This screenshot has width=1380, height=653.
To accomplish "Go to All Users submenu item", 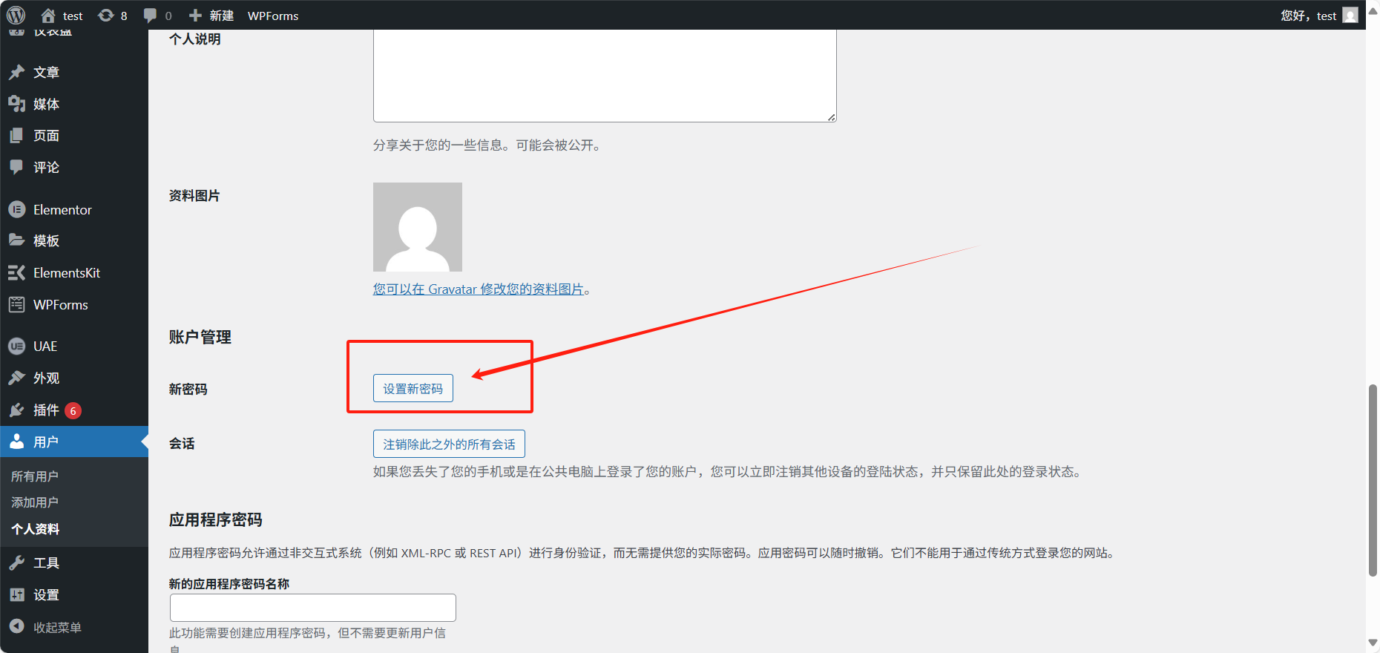I will coord(35,476).
